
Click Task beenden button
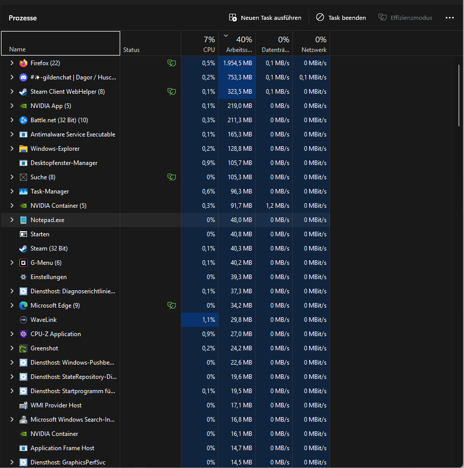(x=341, y=18)
